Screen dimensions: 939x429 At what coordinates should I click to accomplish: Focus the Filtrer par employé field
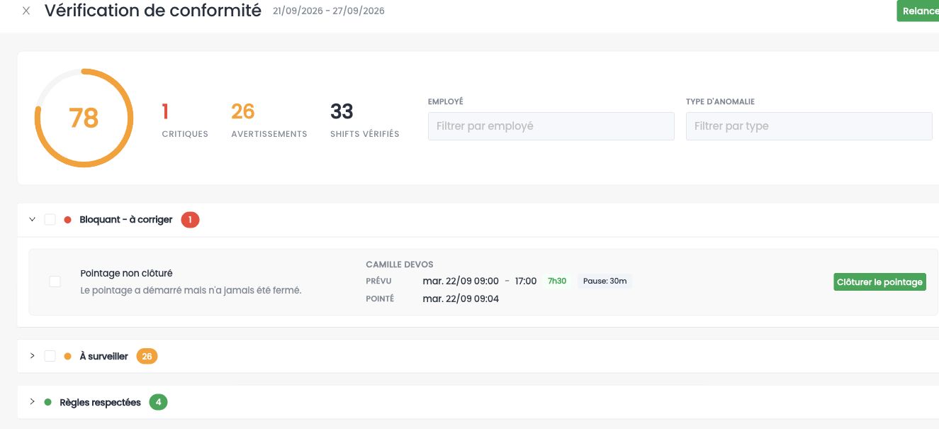[551, 126]
